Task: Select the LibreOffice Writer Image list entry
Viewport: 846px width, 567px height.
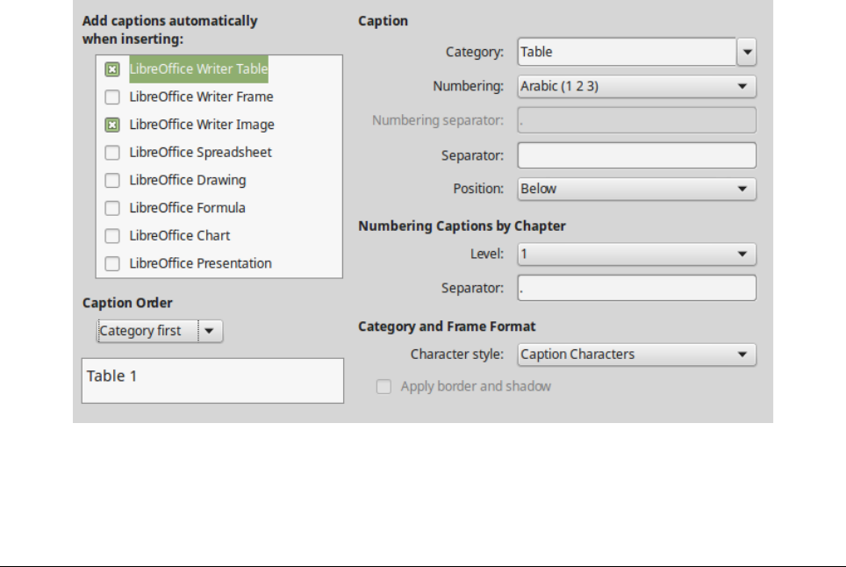Action: point(202,125)
